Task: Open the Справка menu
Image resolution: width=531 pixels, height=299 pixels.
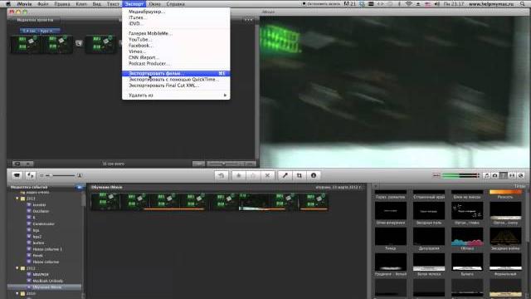Action: click(x=175, y=4)
